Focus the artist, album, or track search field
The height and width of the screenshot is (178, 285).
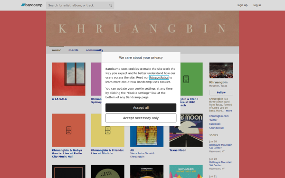tap(80, 5)
